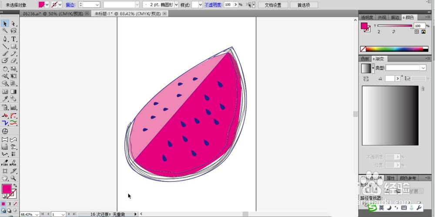Set paint mode to None

click(x=15, y=204)
